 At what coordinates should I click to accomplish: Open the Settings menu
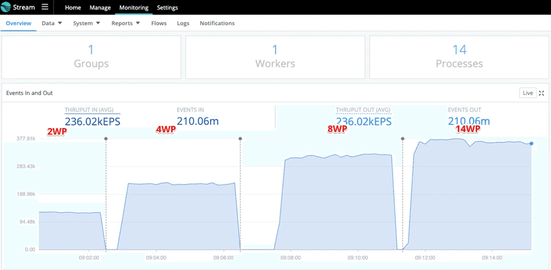tap(167, 8)
